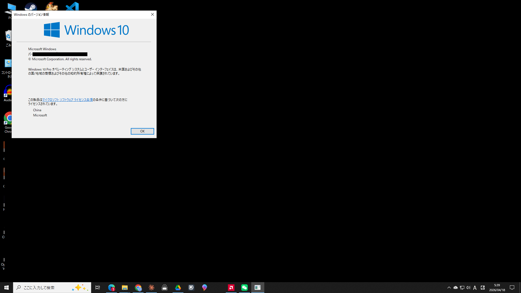This screenshot has width=521, height=293.
Task: Open the volume control in the tray
Action: 468,288
